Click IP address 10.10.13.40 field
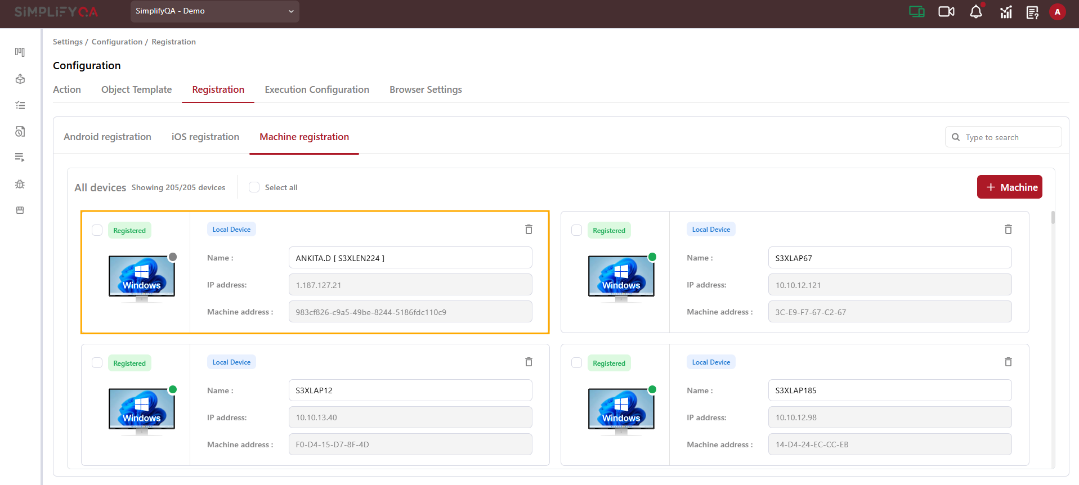Screen dimensions: 1079x485 pyautogui.click(x=410, y=417)
